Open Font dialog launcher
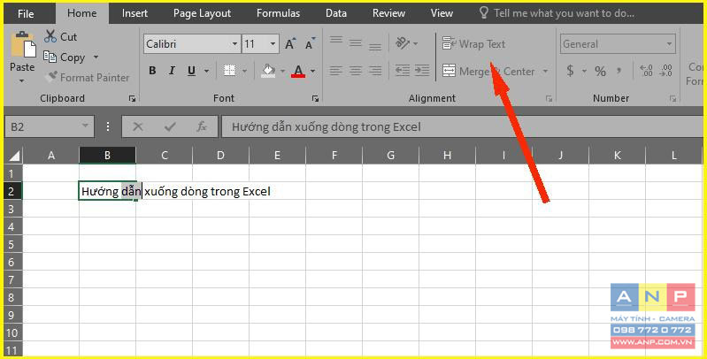Viewport: 707px width, 359px height. pyautogui.click(x=315, y=99)
